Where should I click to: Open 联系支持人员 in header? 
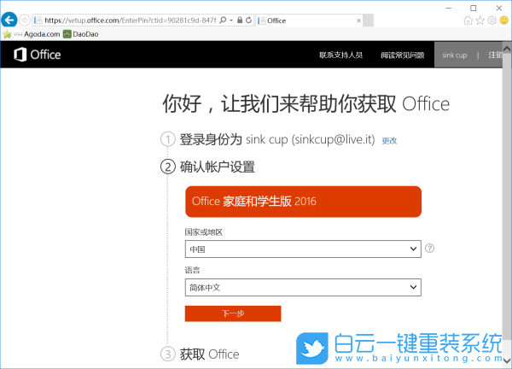(340, 55)
